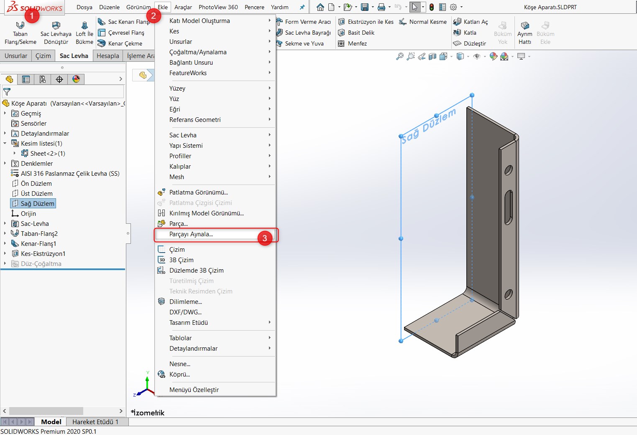Select Çevresel Flanş tool

click(121, 33)
